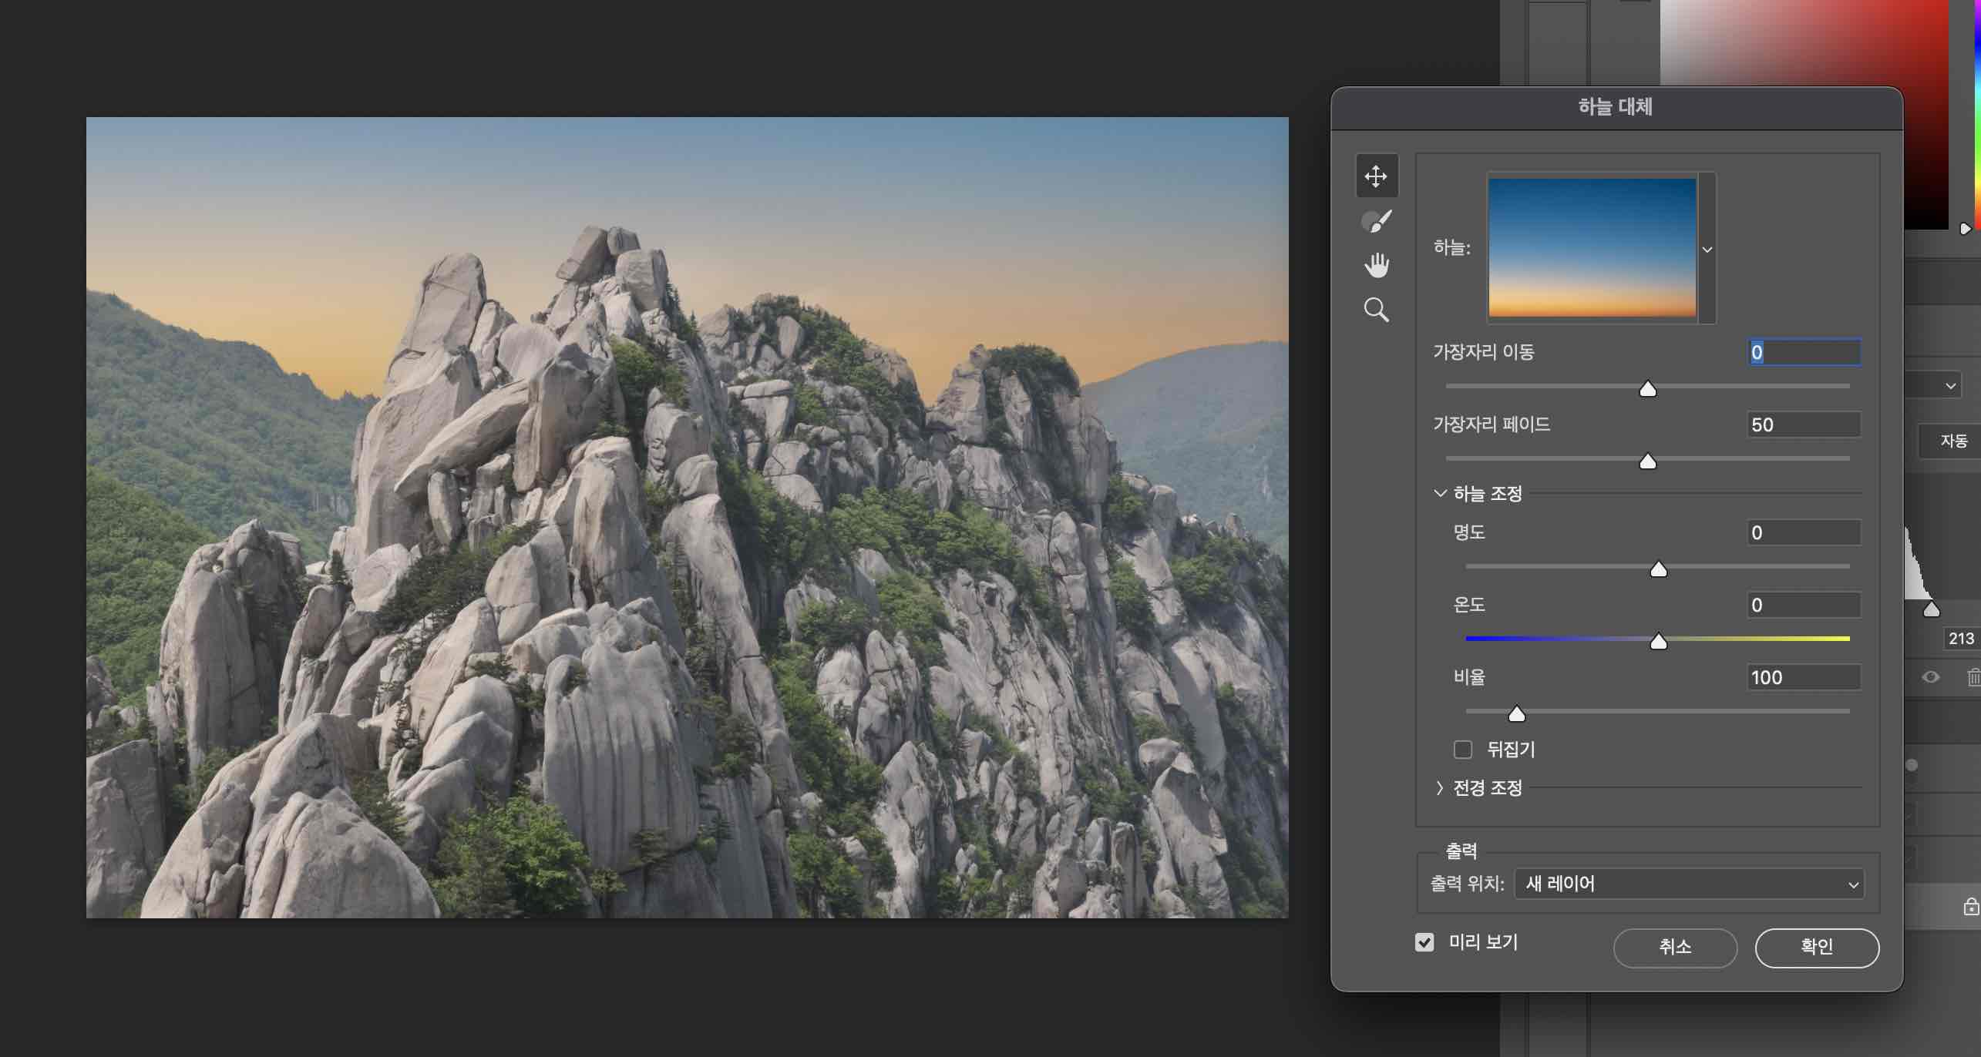Collapse the 하늘 조정 section

point(1439,493)
